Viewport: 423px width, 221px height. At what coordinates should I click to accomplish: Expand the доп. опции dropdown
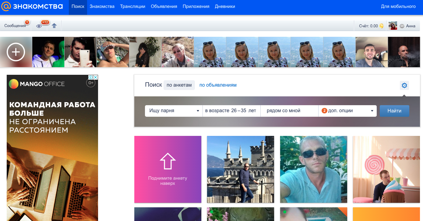pyautogui.click(x=347, y=111)
